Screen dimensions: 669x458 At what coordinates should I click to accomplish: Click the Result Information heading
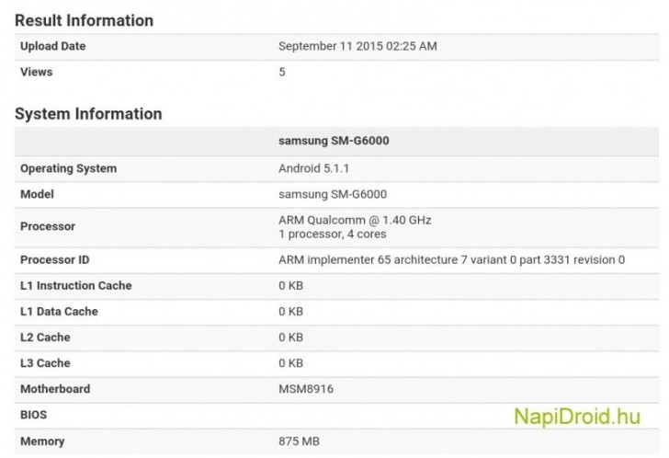click(84, 20)
